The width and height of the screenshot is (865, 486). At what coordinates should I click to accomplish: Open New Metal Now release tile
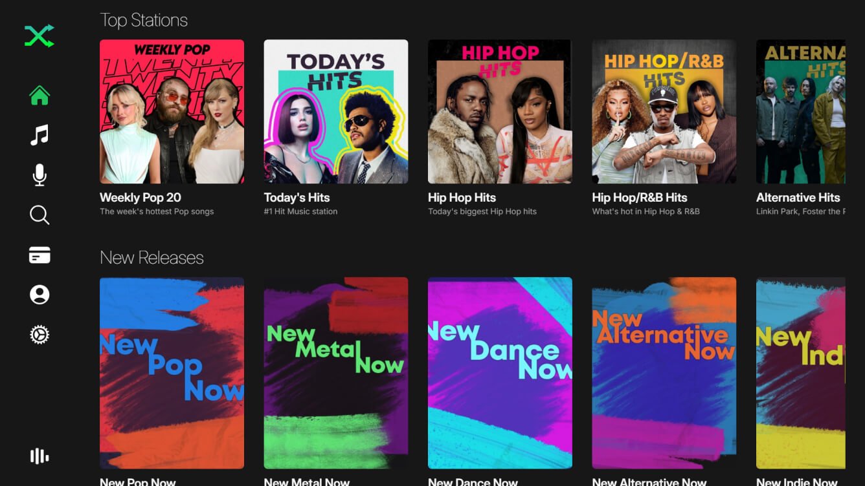pos(335,373)
